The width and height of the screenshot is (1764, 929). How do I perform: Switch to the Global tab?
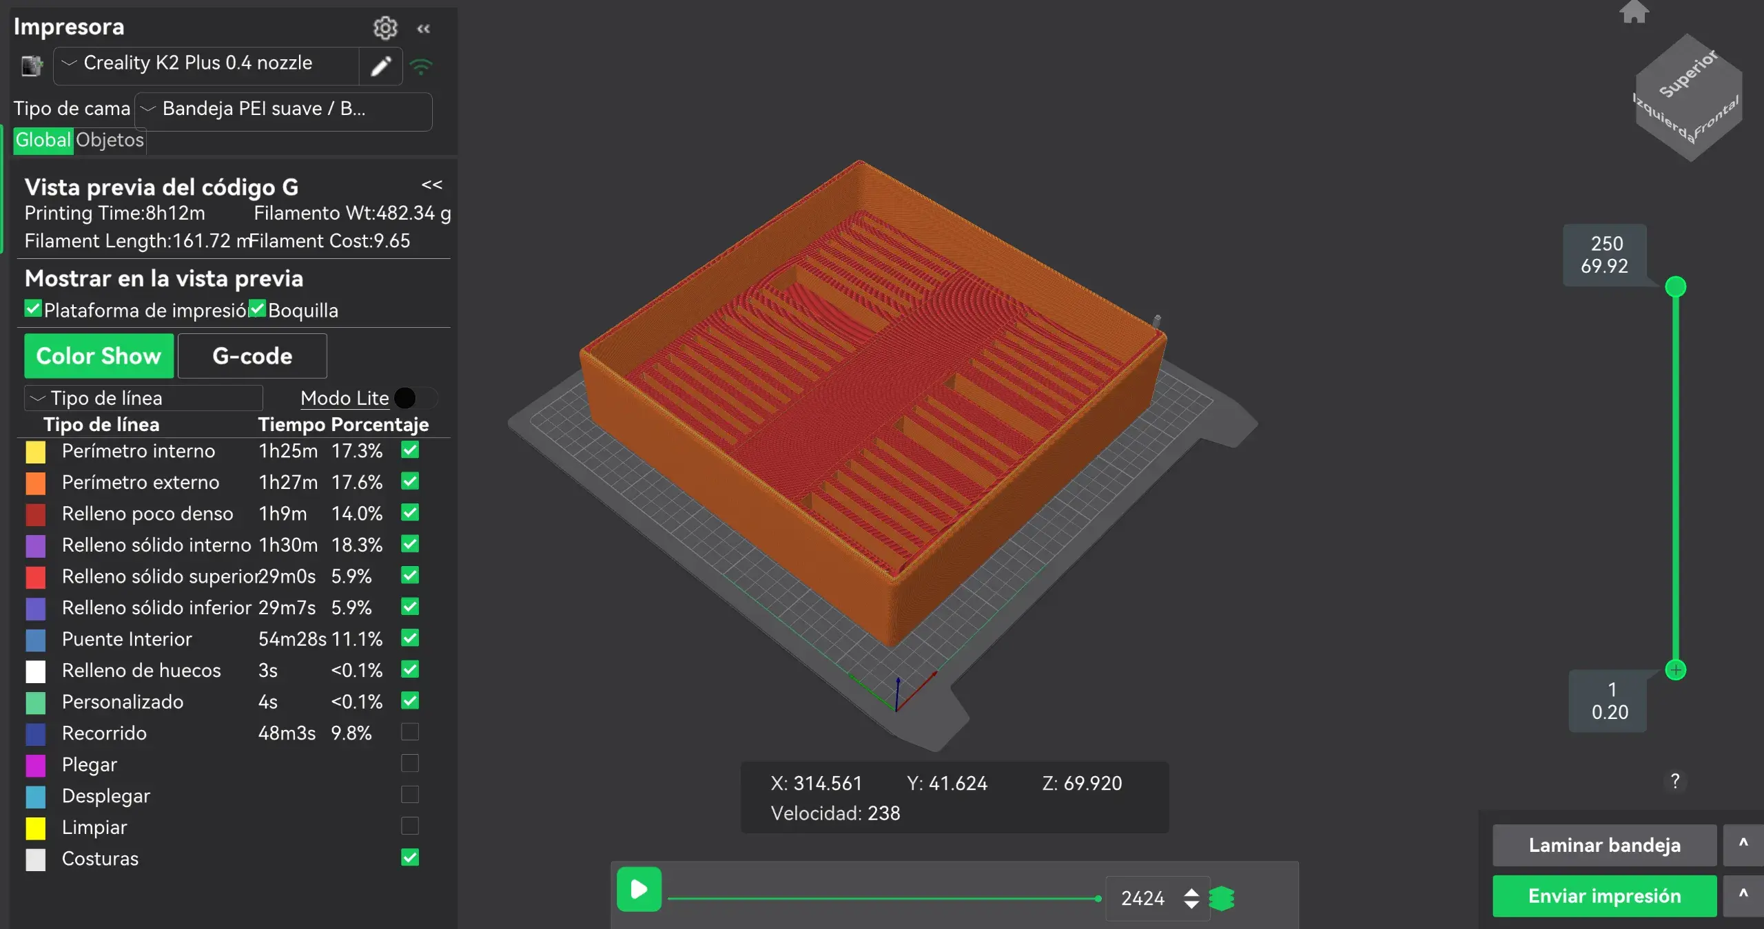(43, 140)
